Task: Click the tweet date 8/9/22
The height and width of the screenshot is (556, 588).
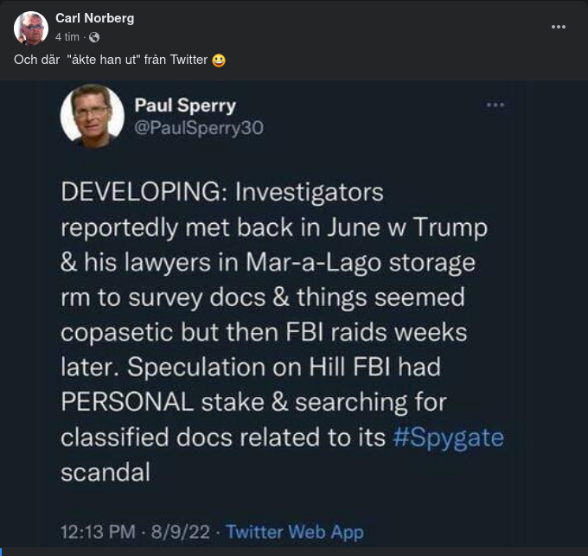Action: pyautogui.click(x=181, y=532)
